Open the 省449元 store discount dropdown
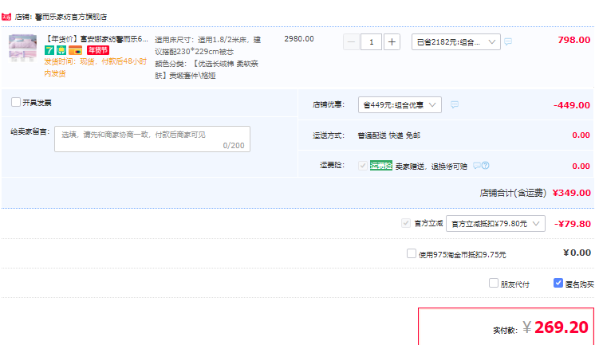The width and height of the screenshot is (599, 345). coord(400,104)
